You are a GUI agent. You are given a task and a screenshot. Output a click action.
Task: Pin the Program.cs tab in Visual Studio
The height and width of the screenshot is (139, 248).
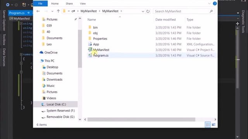[x=28, y=13]
